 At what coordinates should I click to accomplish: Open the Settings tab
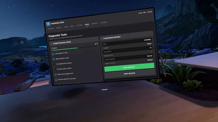tap(104, 22)
